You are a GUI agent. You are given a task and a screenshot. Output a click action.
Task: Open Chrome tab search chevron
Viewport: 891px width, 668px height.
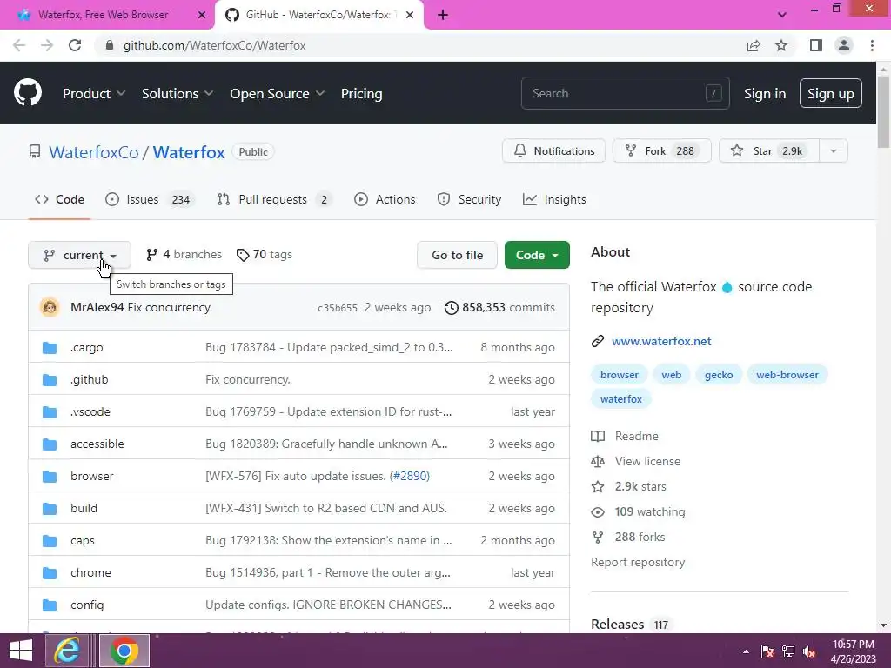pyautogui.click(x=782, y=15)
